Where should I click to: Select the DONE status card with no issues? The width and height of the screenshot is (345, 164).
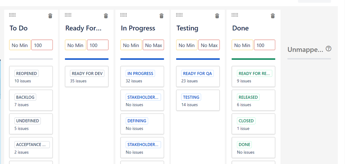point(253,148)
